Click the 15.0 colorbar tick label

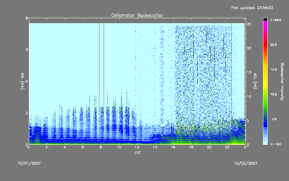(273, 70)
